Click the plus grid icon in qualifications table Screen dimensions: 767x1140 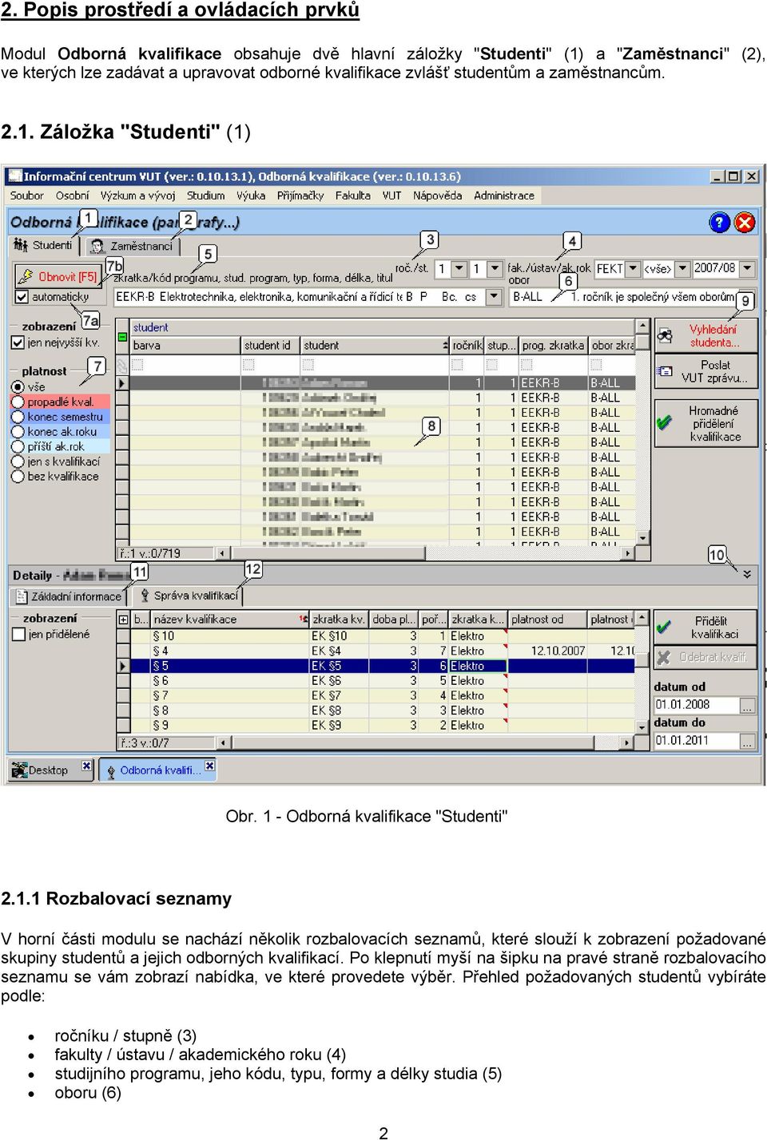(123, 619)
